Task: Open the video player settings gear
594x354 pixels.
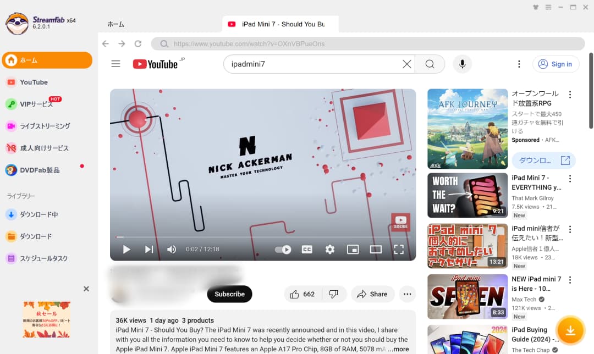Action: pos(330,249)
